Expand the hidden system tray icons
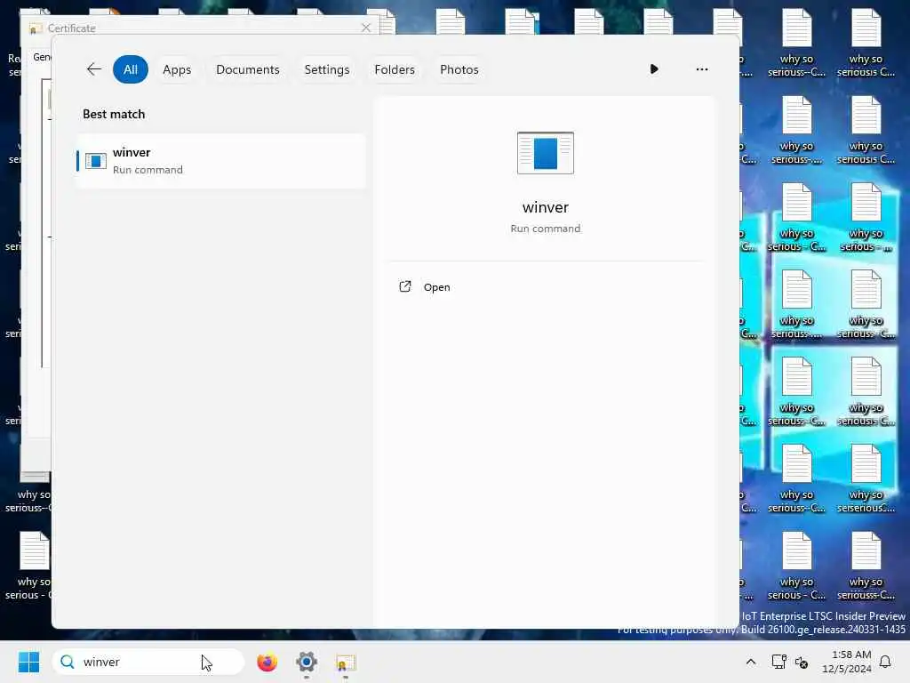The image size is (910, 683). (750, 662)
